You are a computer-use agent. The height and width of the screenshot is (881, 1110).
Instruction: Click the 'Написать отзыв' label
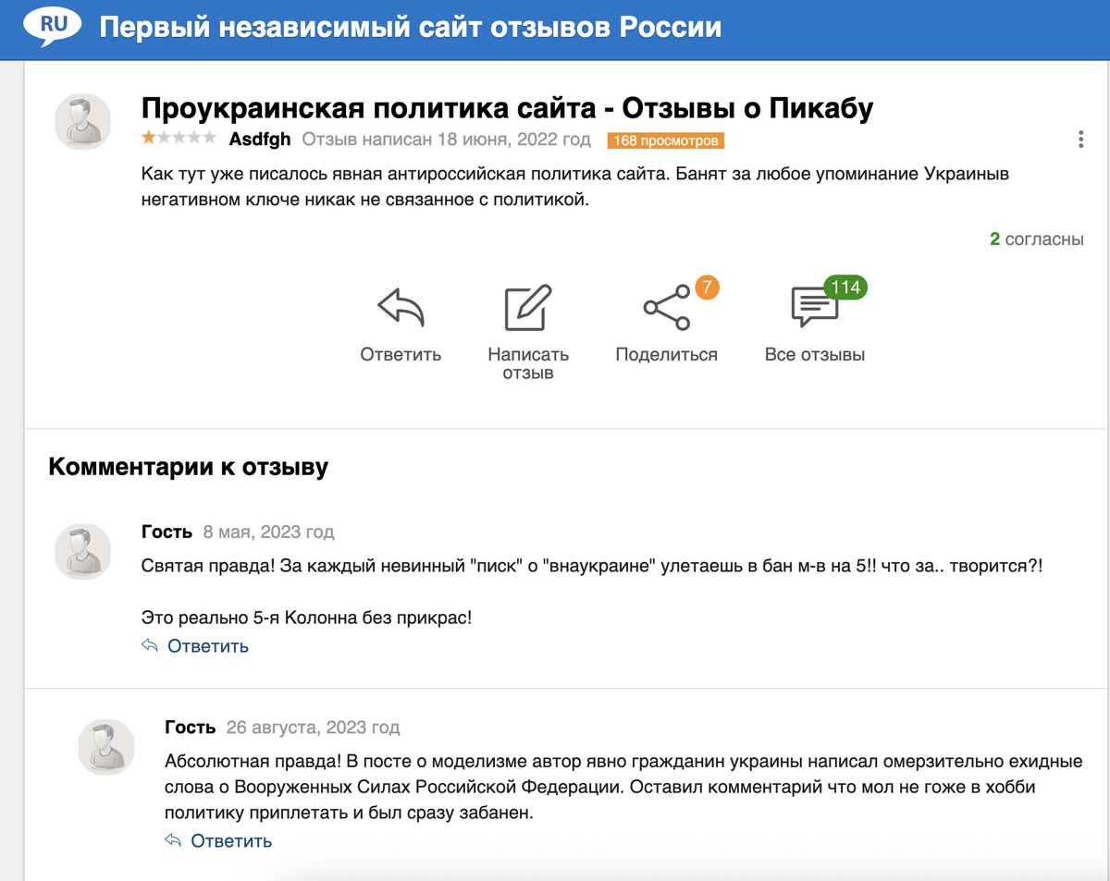pyautogui.click(x=528, y=364)
